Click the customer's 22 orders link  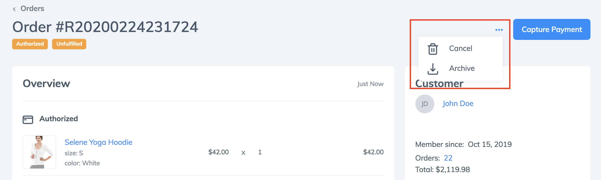click(x=448, y=158)
